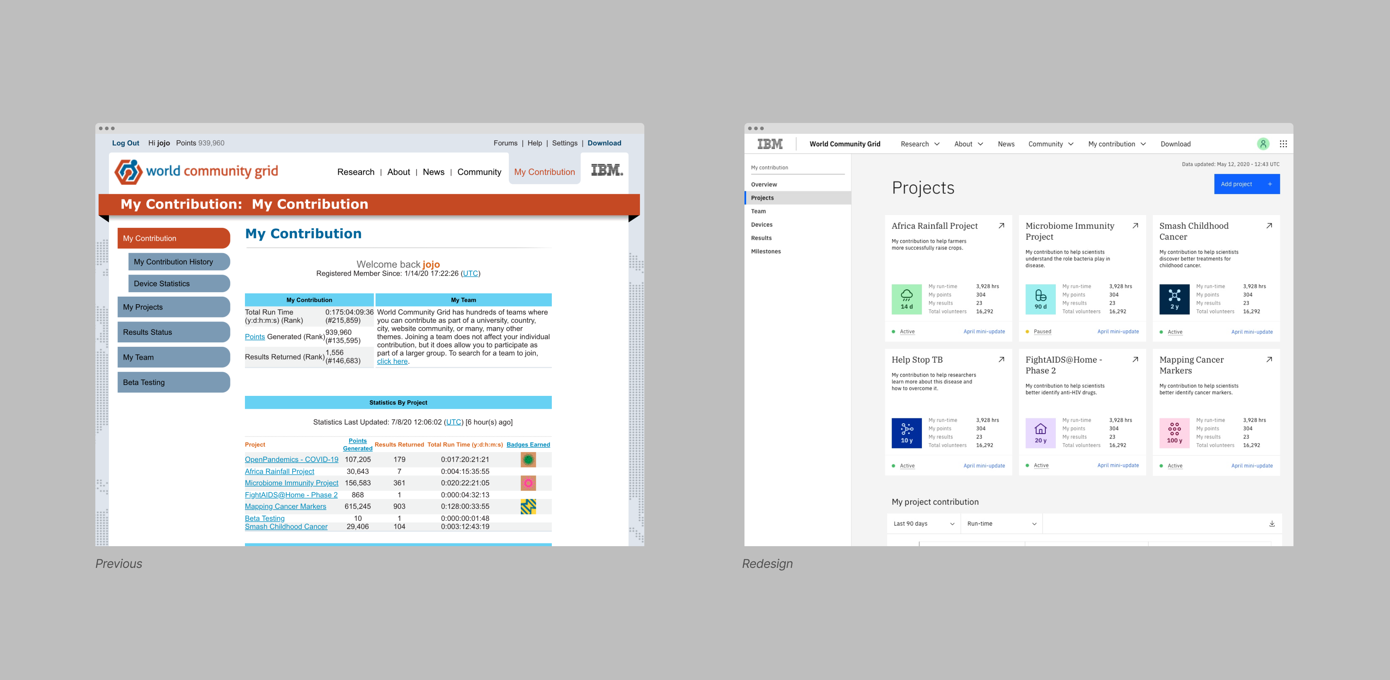
Task: Click OpenPandemics COVID-19 badge image
Action: tap(528, 459)
